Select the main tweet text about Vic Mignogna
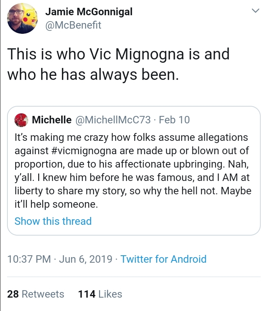This screenshot has width=267, height=311. pyautogui.click(x=118, y=64)
